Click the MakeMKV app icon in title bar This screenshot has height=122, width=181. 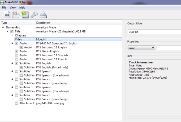(x=2, y=2)
